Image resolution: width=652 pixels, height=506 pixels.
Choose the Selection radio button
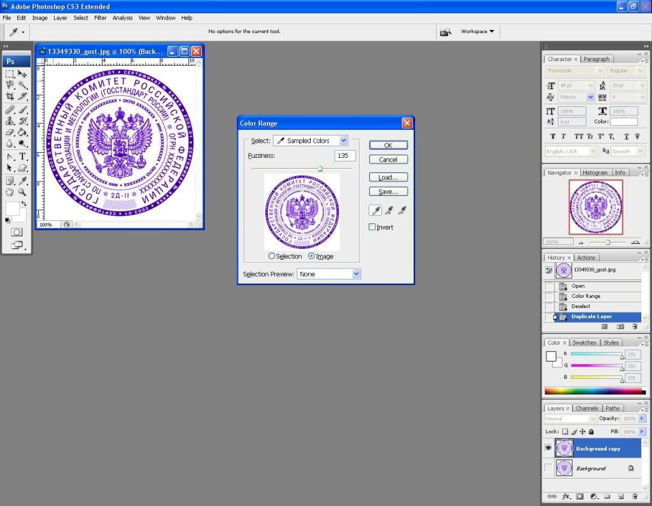271,256
